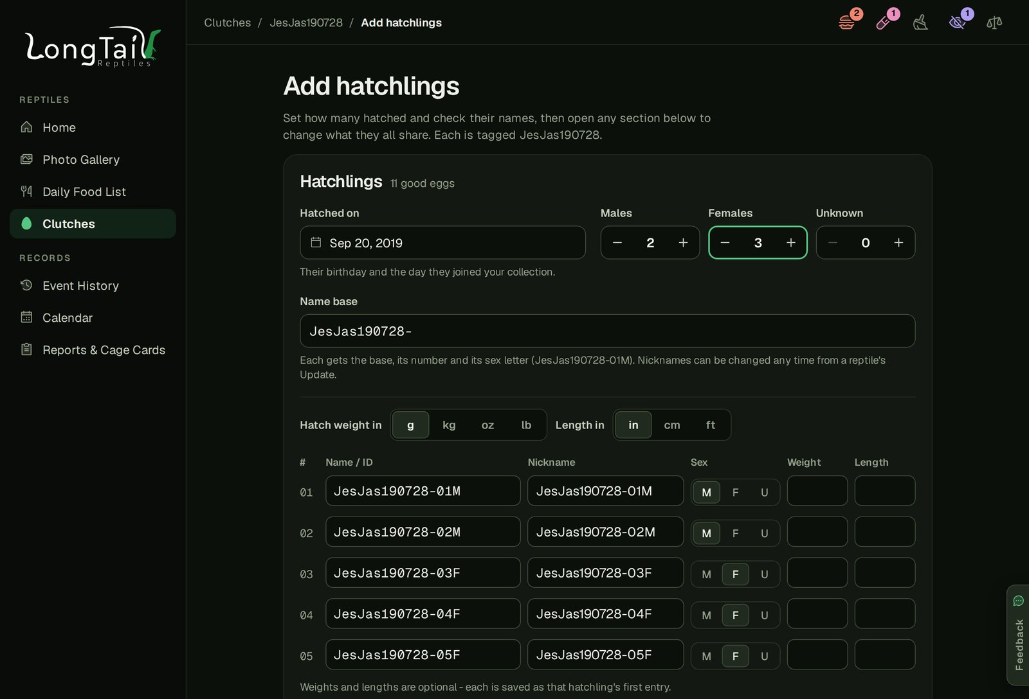Open the feeding alerts burger icon
The width and height of the screenshot is (1029, 699).
pyautogui.click(x=847, y=22)
